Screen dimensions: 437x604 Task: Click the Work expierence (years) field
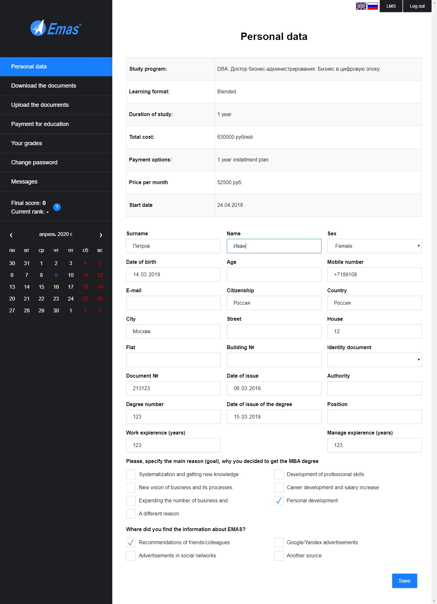pyautogui.click(x=173, y=445)
